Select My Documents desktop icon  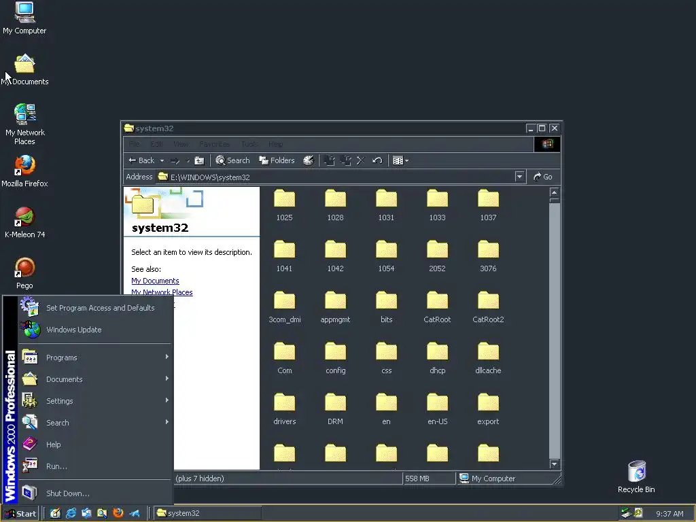[x=24, y=70]
